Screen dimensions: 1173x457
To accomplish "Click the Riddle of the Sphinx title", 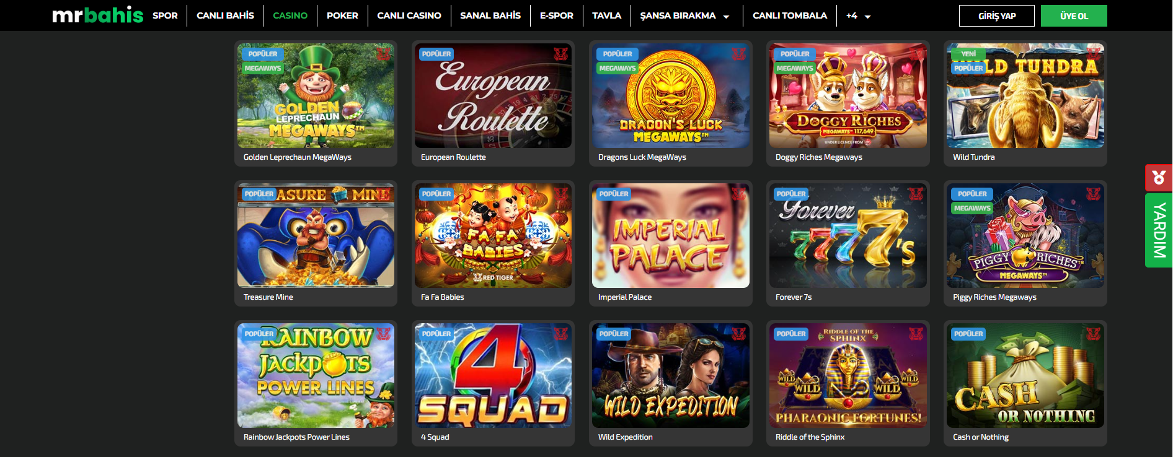I will click(810, 437).
